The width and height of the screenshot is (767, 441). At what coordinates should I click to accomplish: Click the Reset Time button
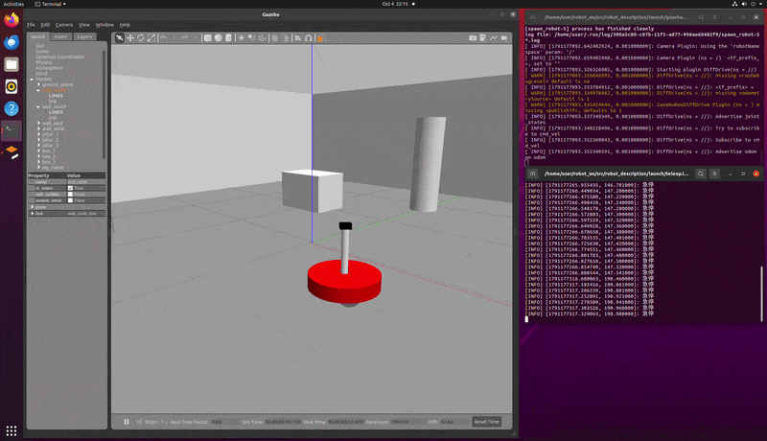pyautogui.click(x=487, y=422)
